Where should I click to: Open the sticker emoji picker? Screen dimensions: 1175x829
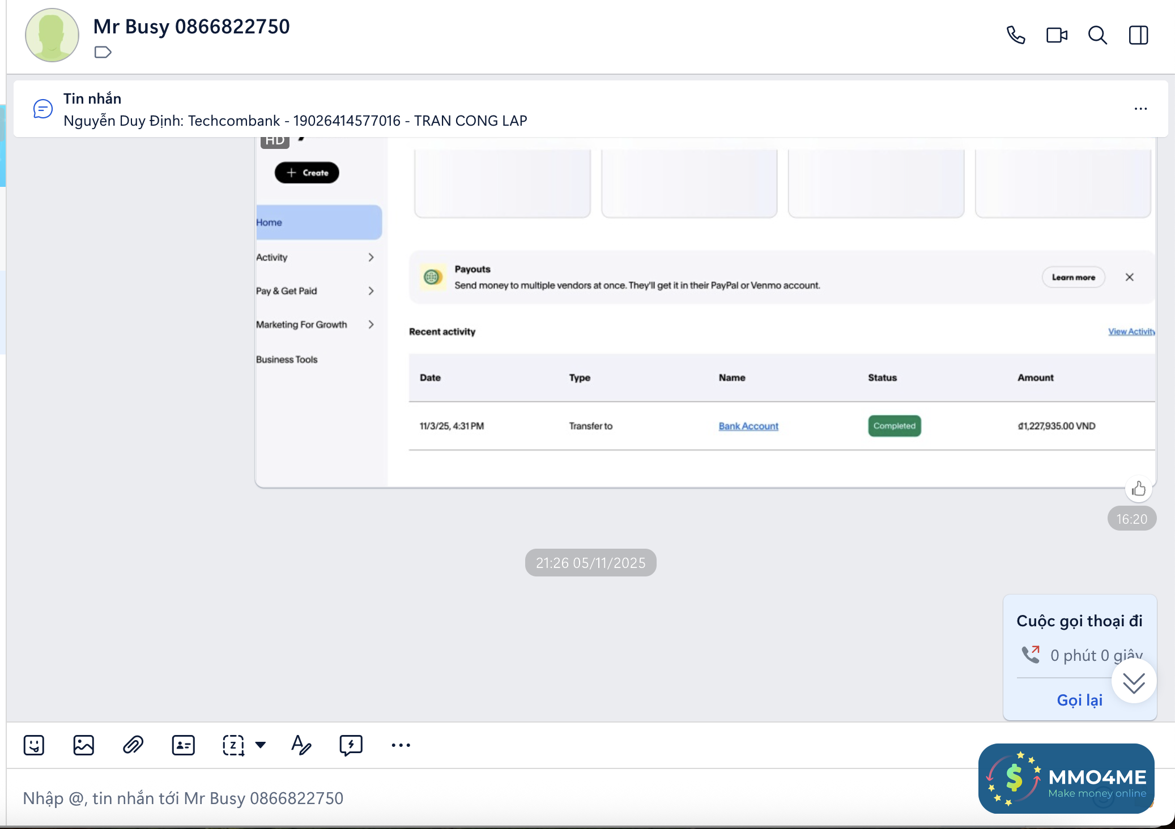[x=34, y=745]
